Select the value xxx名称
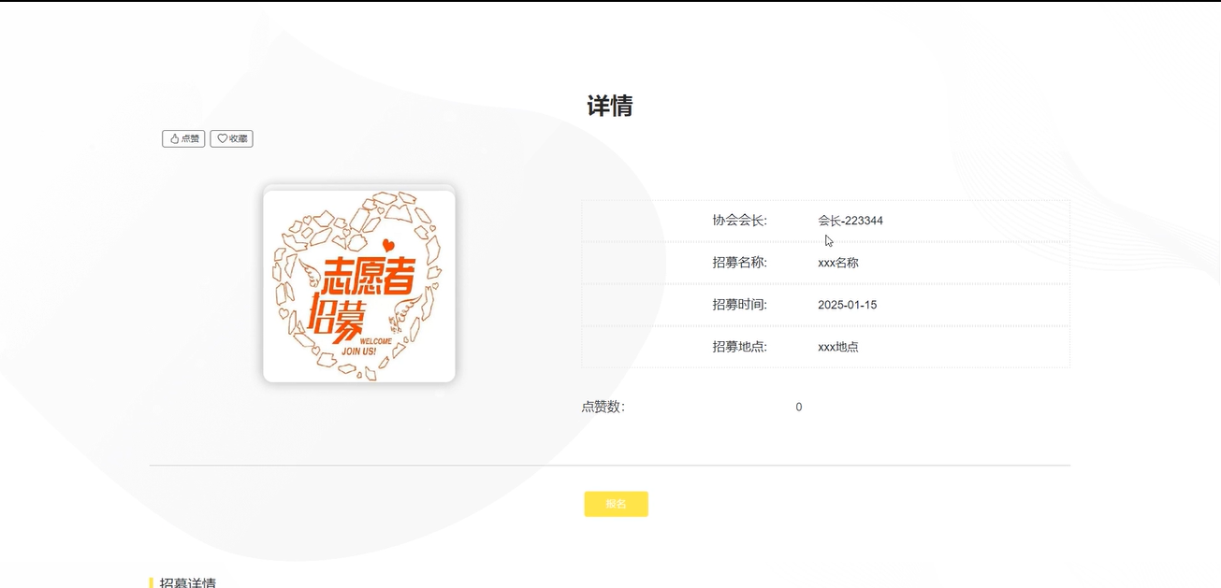 tap(838, 263)
